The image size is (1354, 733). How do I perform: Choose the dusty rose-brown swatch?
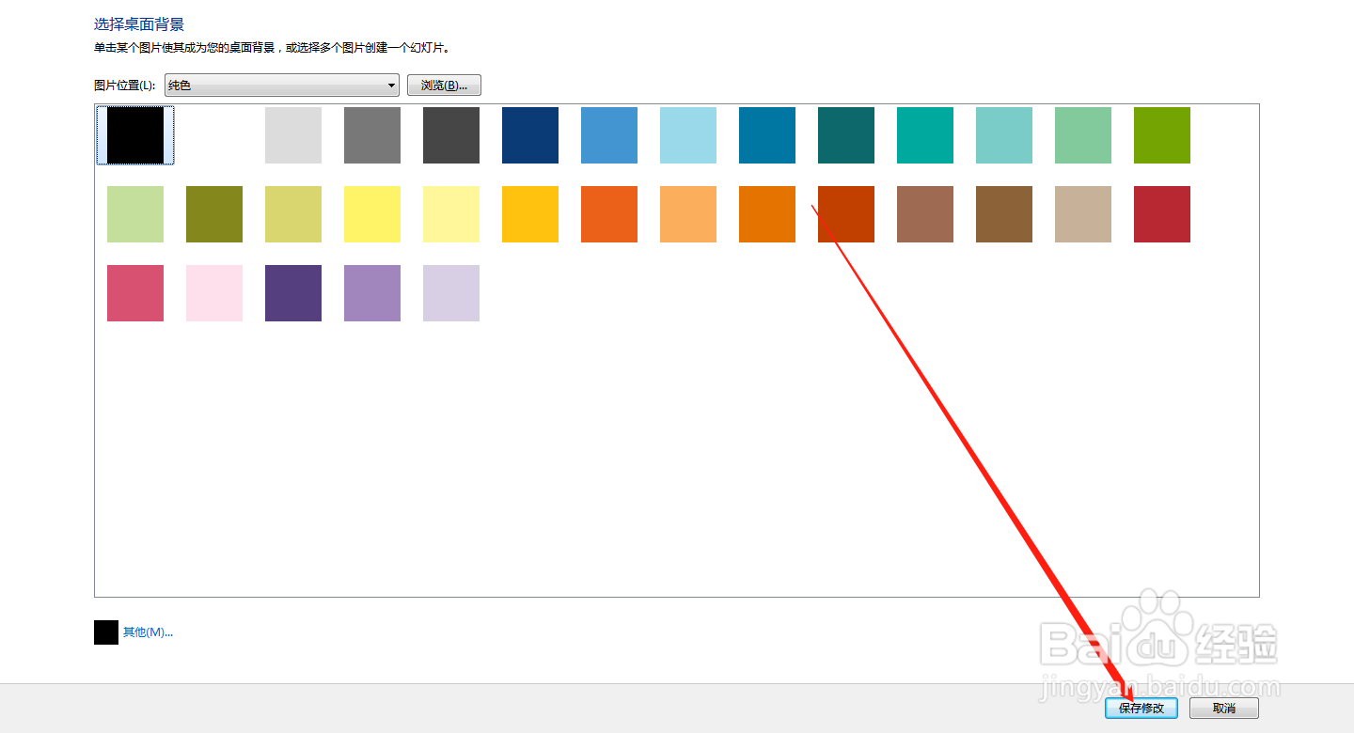click(x=925, y=214)
